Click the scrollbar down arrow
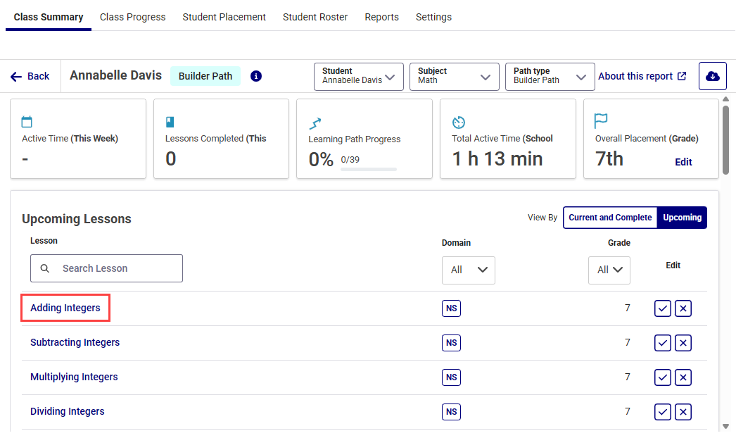The image size is (736, 438). (725, 426)
